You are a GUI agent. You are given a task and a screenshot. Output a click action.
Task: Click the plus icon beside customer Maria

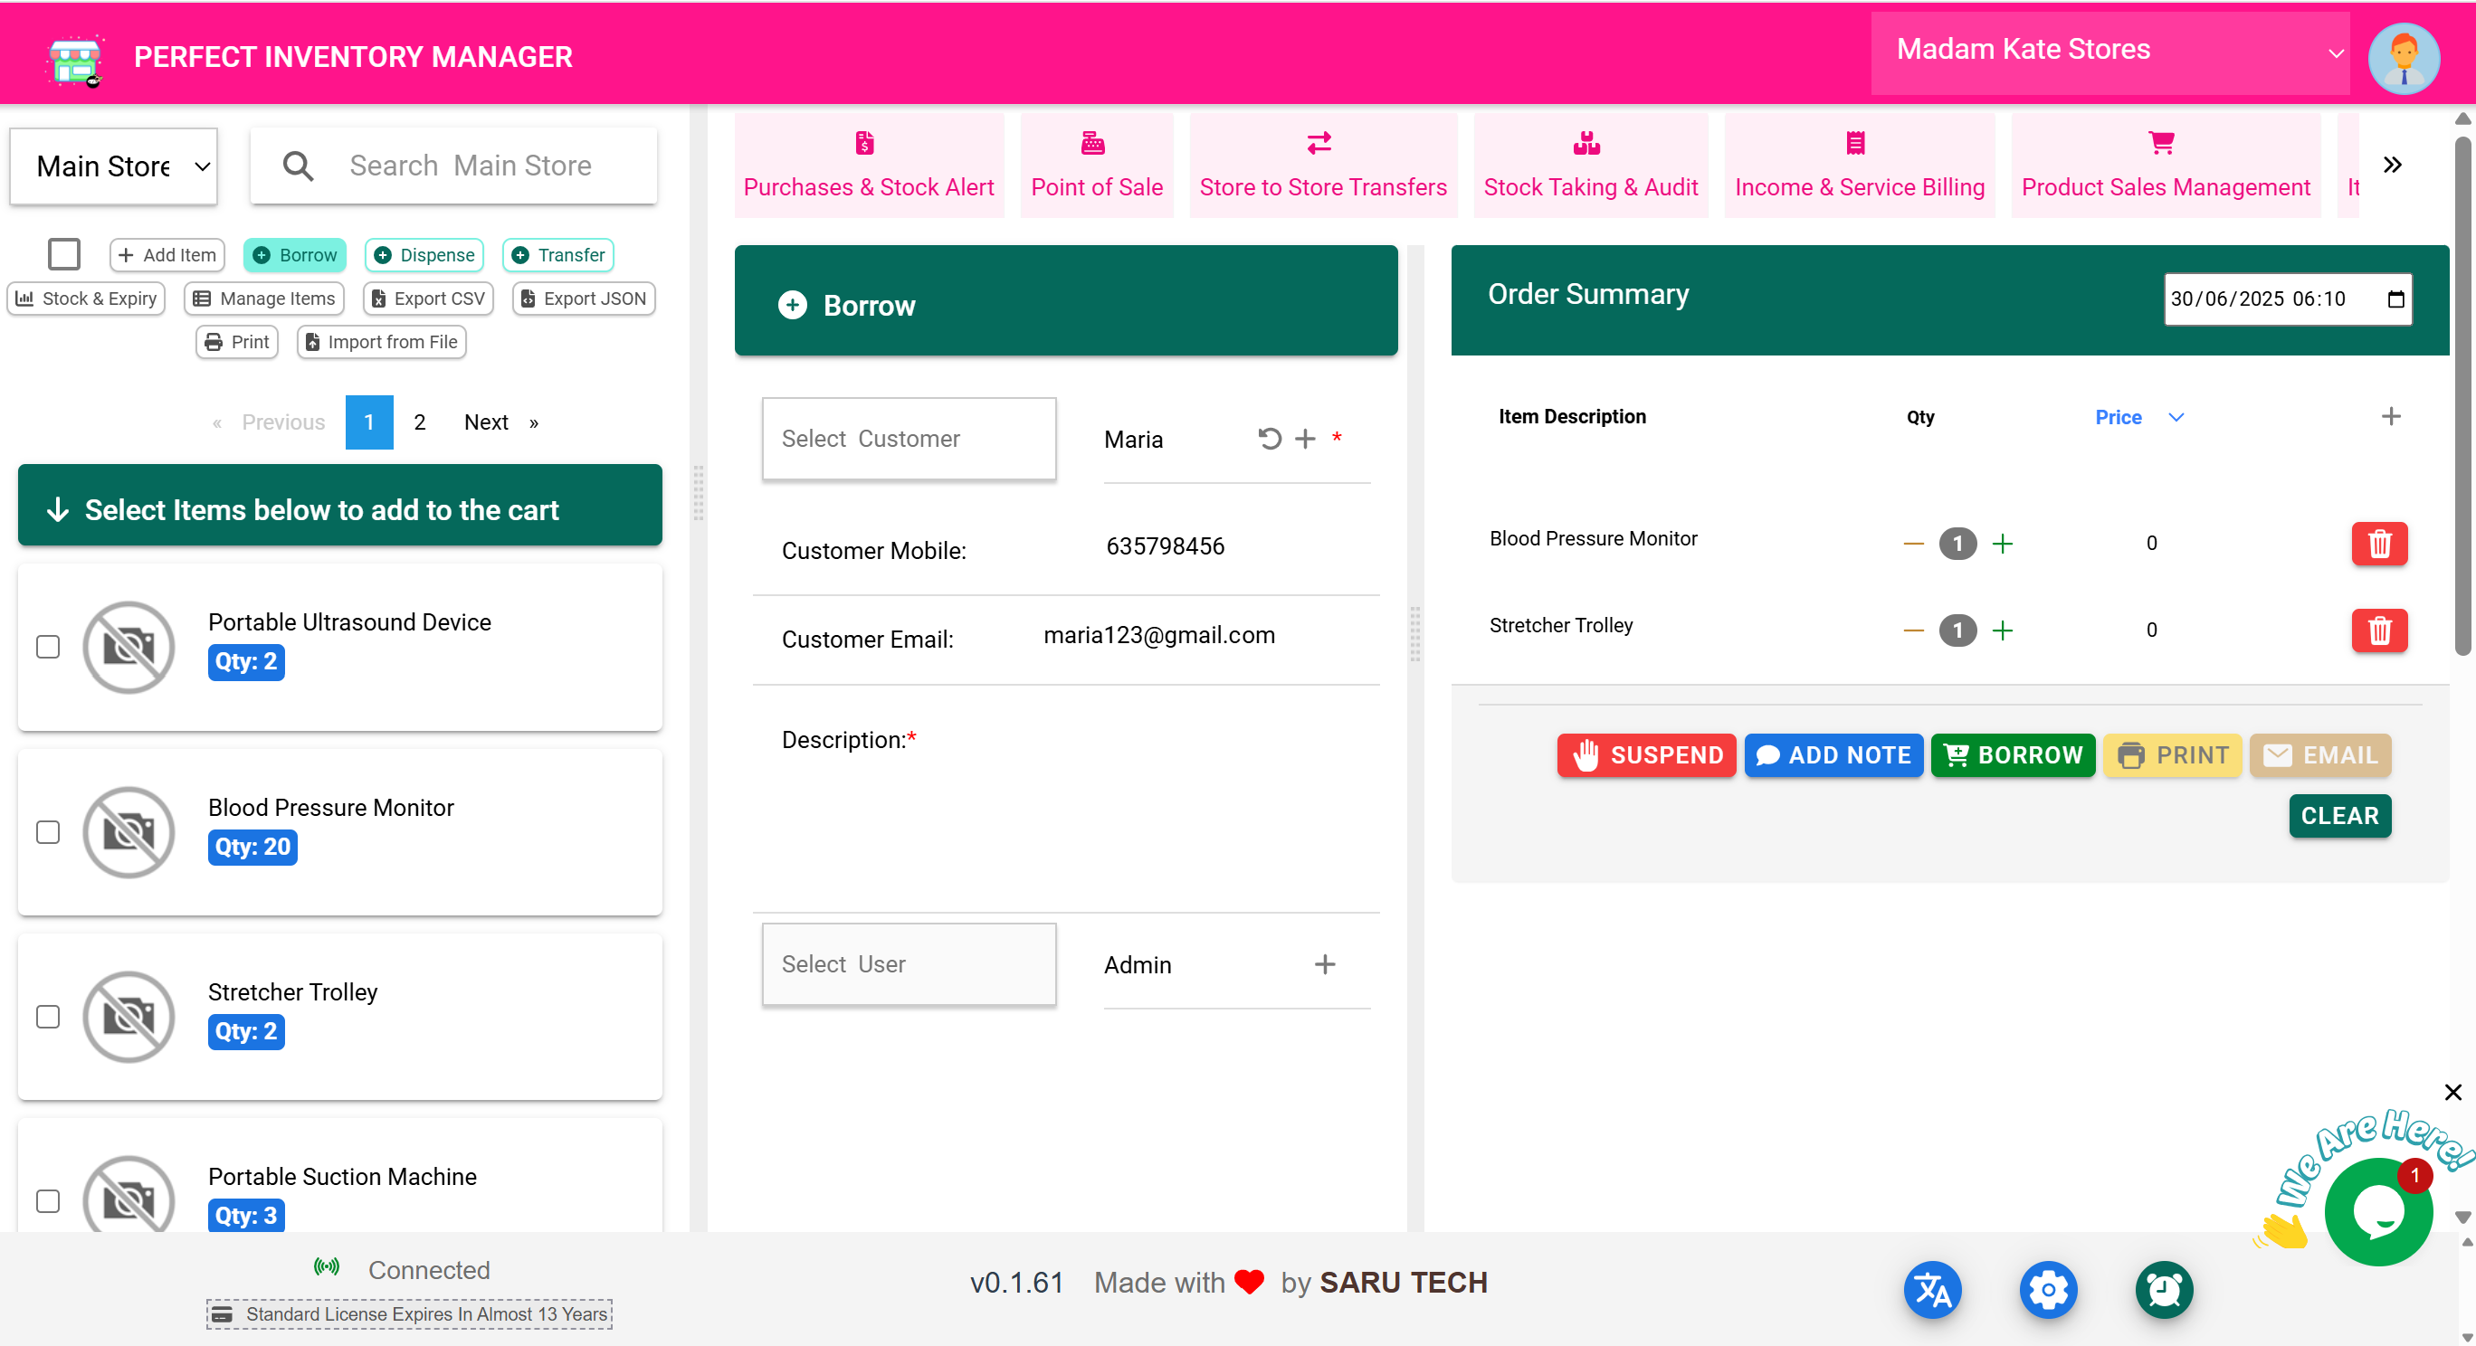(1305, 439)
